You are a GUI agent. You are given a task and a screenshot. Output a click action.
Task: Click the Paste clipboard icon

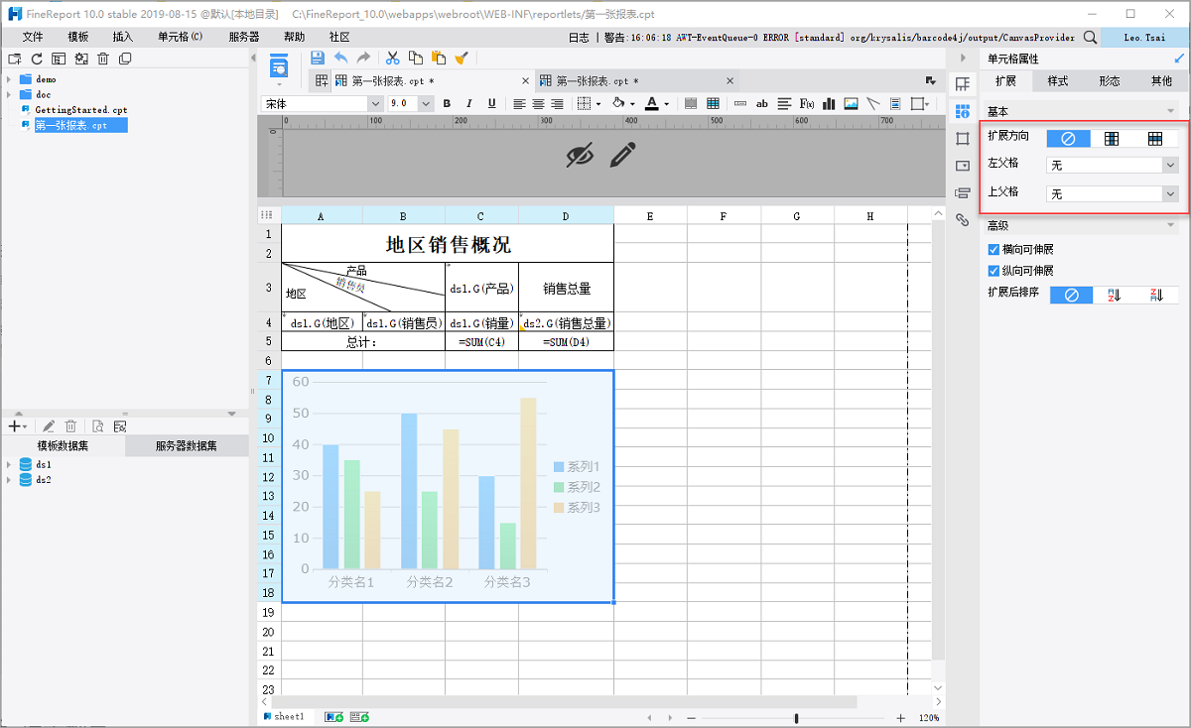point(438,59)
